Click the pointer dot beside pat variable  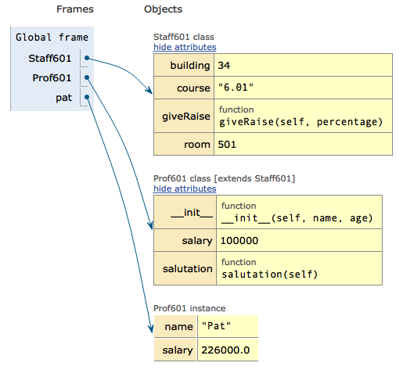pyautogui.click(x=87, y=97)
